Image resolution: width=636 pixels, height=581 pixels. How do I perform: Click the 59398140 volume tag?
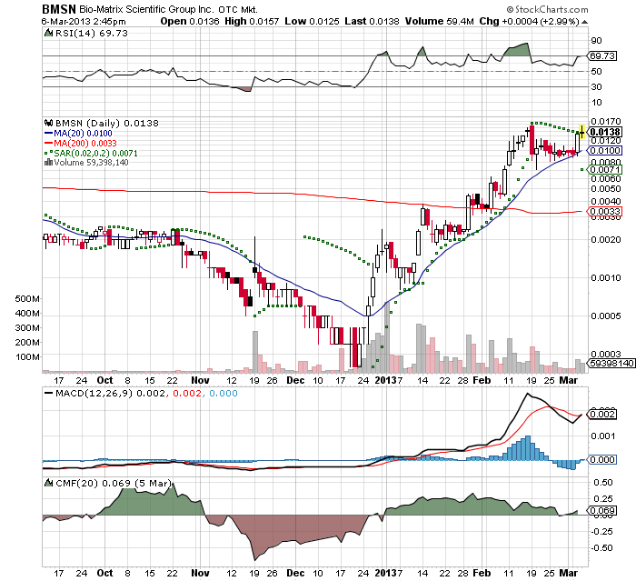612,363
